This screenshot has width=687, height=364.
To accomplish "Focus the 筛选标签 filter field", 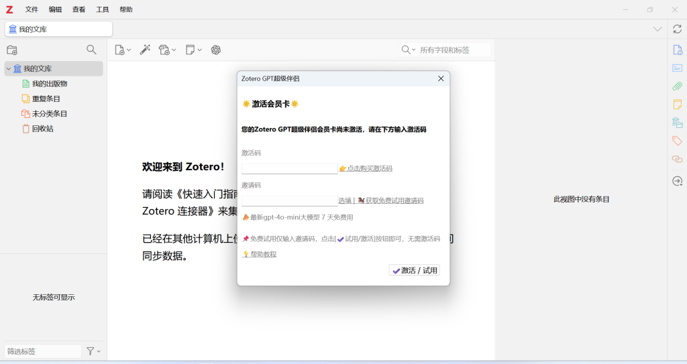I will 43,351.
